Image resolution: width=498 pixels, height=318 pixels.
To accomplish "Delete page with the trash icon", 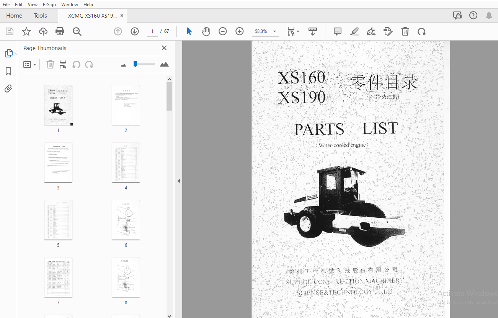I will 405,31.
